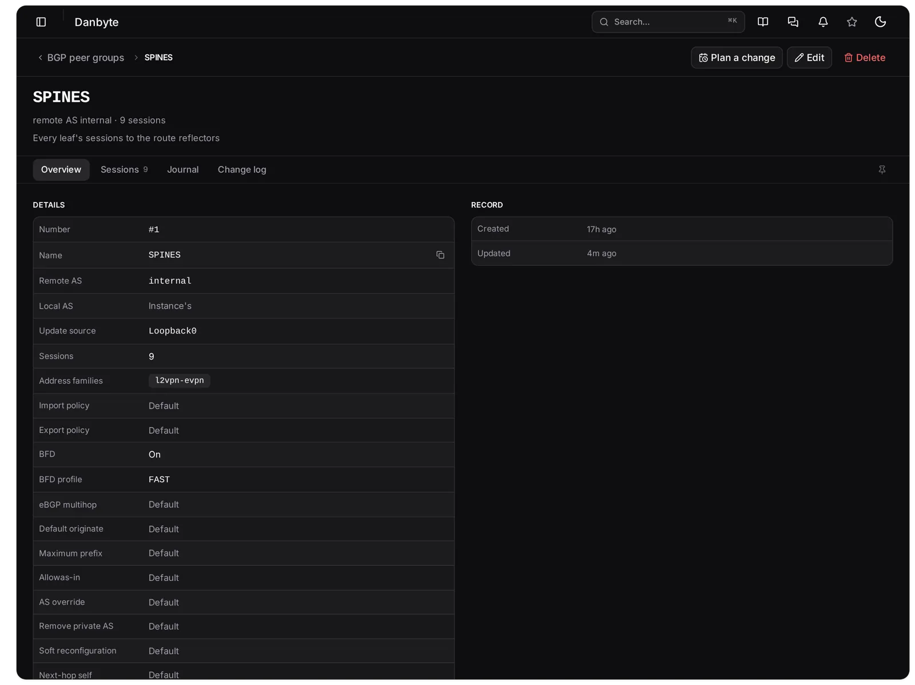915x685 pixels.
Task: Click the SPINES breadcrumb item
Action: (x=158, y=58)
